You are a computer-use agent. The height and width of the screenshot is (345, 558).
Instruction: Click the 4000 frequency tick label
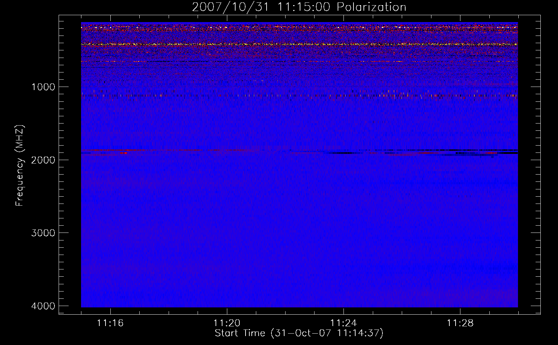tap(43, 306)
